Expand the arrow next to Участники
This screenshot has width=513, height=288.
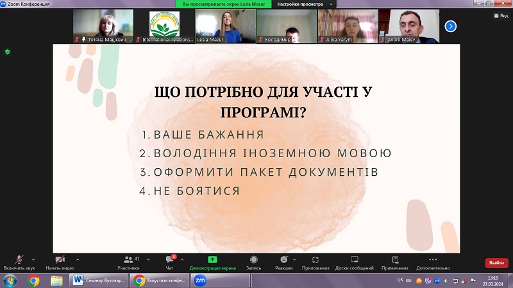click(147, 259)
